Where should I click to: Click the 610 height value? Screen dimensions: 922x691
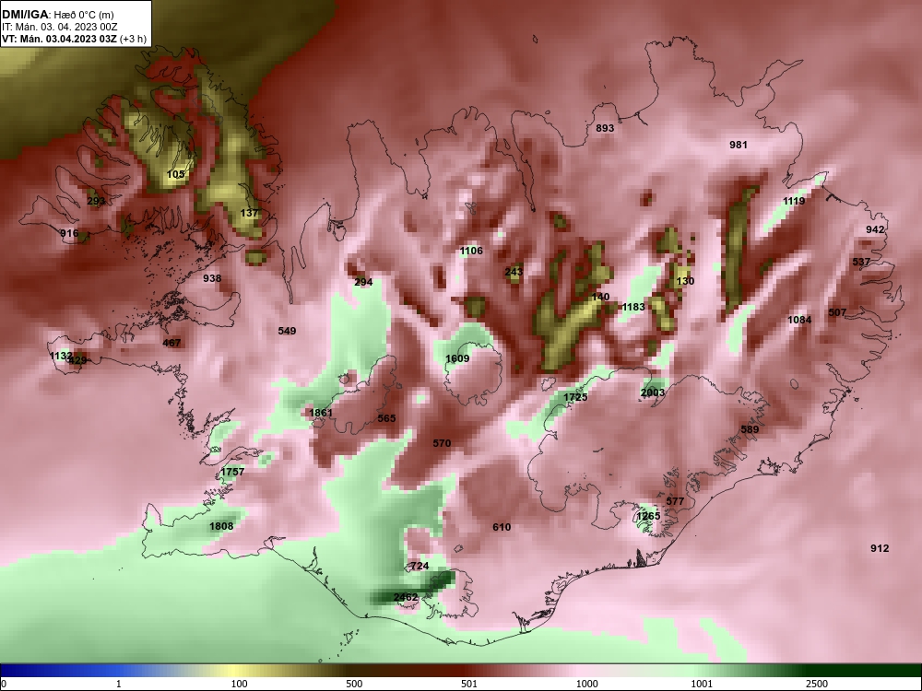click(x=502, y=527)
